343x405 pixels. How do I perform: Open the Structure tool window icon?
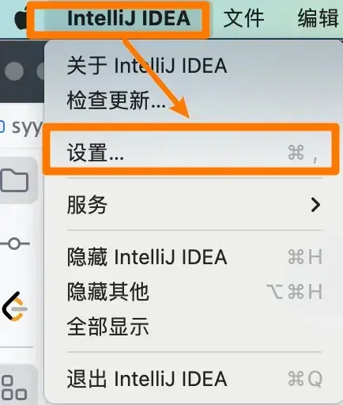tap(14, 388)
